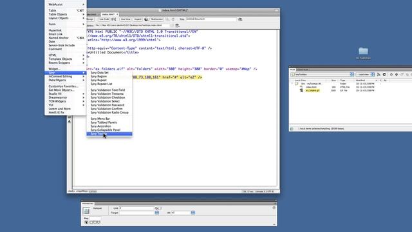The width and height of the screenshot is (412, 232).
Task: Select ex_folders.gif in Files panel
Action: click(312, 90)
